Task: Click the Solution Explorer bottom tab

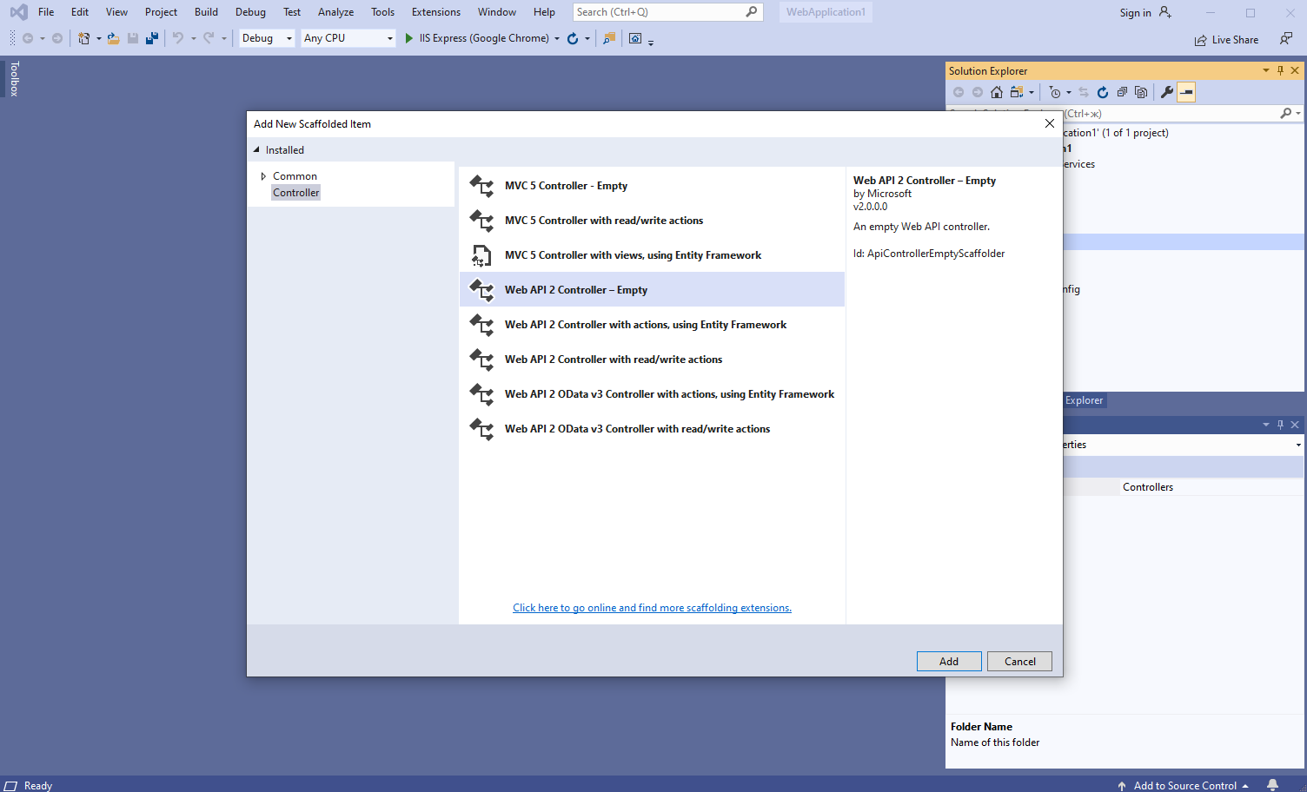Action: (1084, 400)
